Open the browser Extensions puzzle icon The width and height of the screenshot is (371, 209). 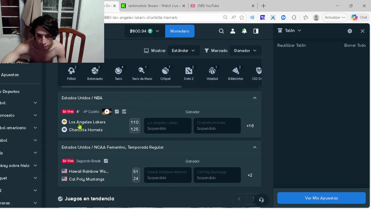294,17
